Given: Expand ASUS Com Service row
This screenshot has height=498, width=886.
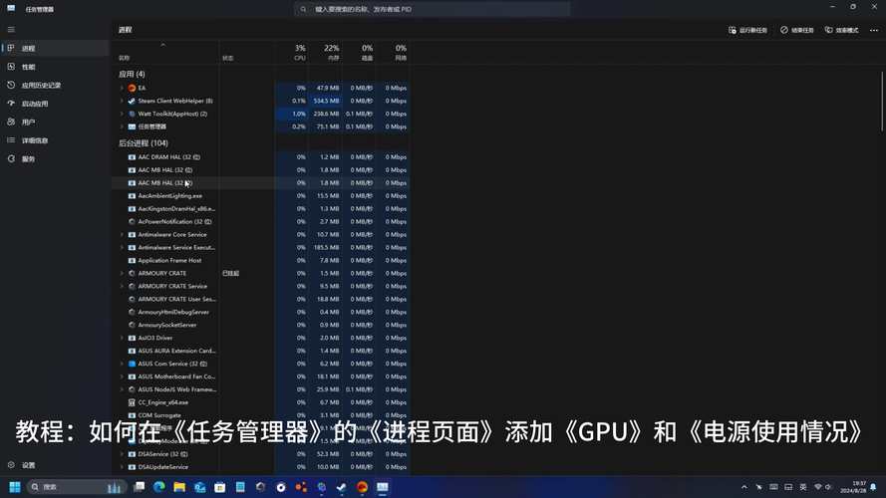Looking at the screenshot, I should coord(122,365).
